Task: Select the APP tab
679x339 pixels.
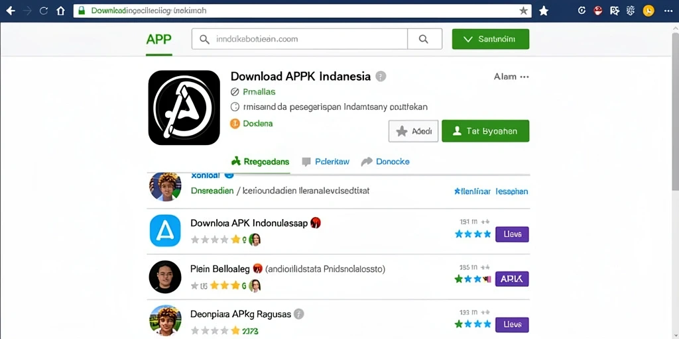Action: tap(159, 39)
